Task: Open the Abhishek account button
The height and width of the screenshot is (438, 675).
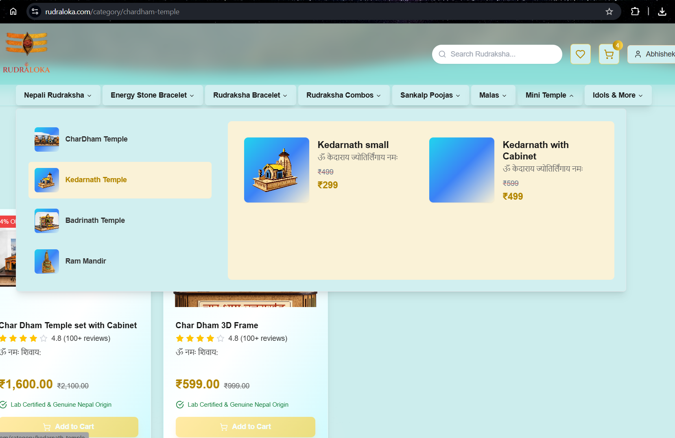Action: point(651,54)
